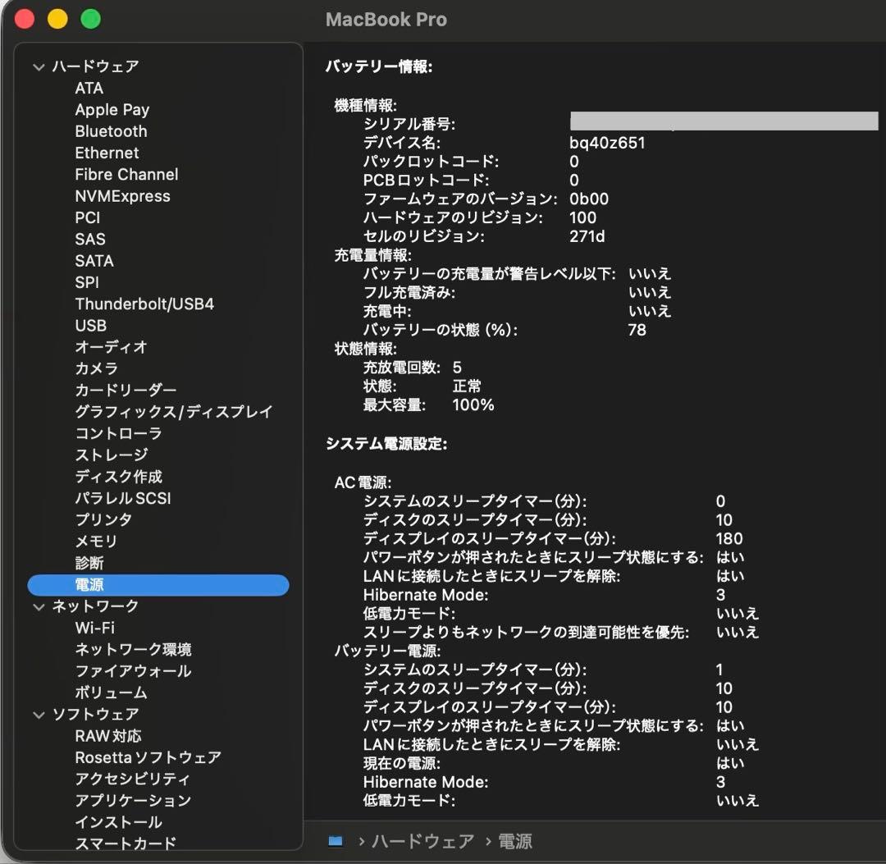
Task: Click 電源 in the bottom path bar
Action: click(x=514, y=841)
